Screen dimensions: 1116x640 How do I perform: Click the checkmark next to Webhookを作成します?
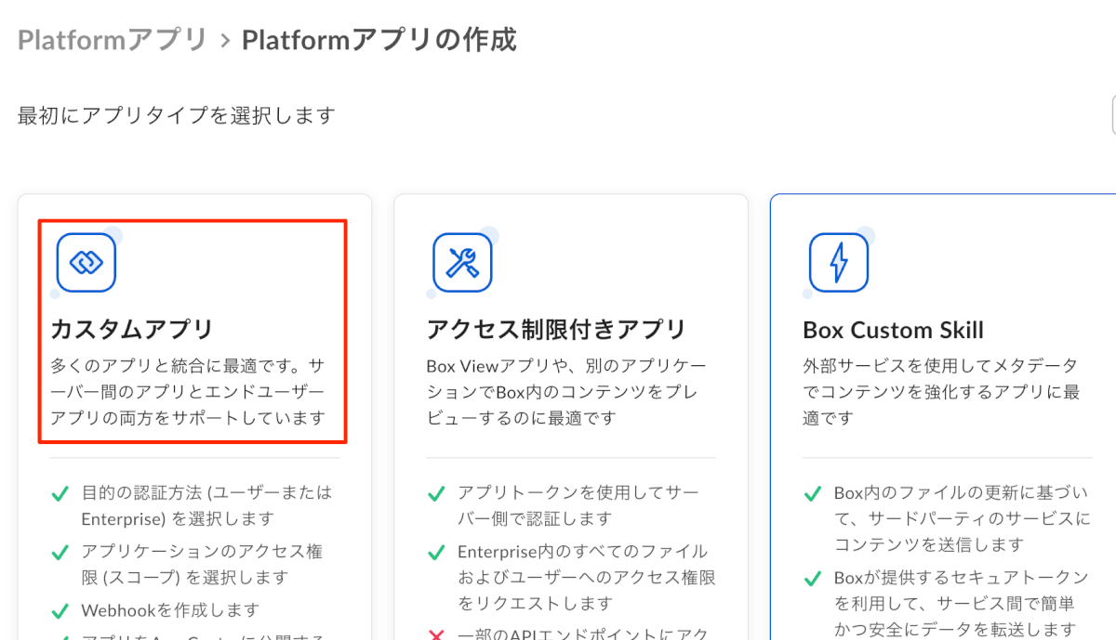[x=60, y=611]
